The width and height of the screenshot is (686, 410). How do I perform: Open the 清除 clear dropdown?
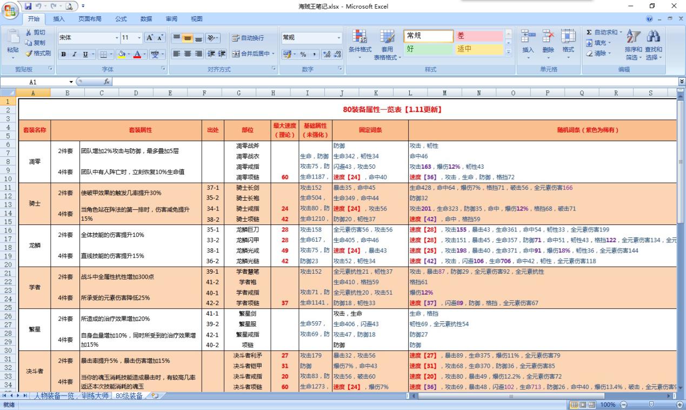pyautogui.click(x=599, y=53)
